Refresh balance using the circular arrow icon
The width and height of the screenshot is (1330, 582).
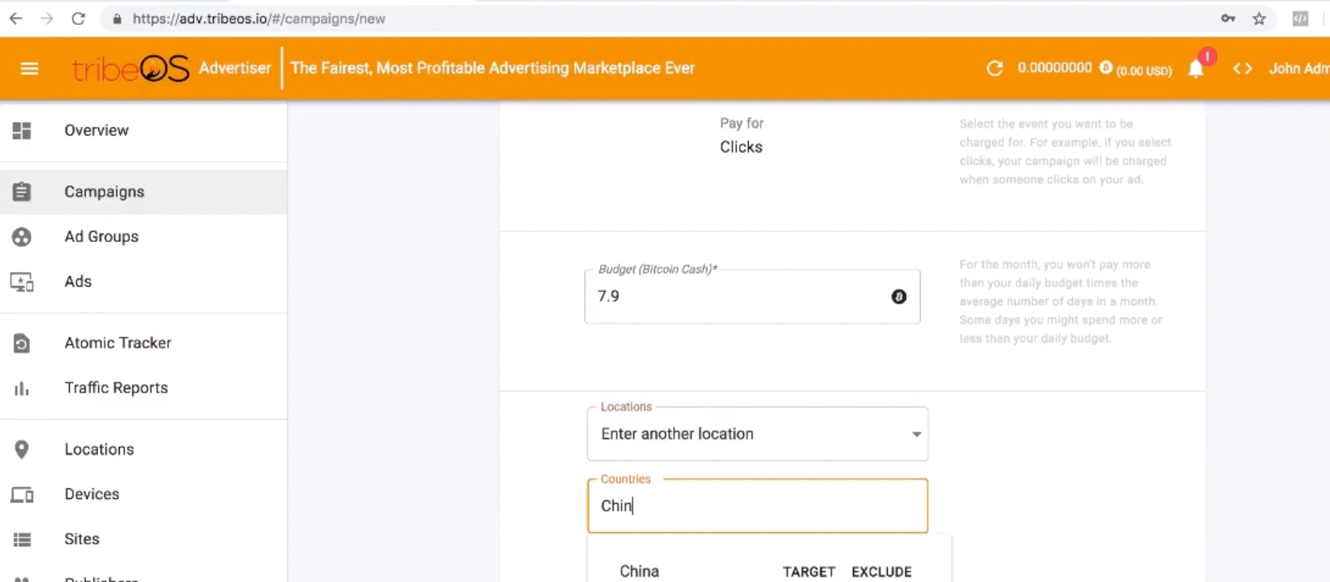pyautogui.click(x=995, y=68)
